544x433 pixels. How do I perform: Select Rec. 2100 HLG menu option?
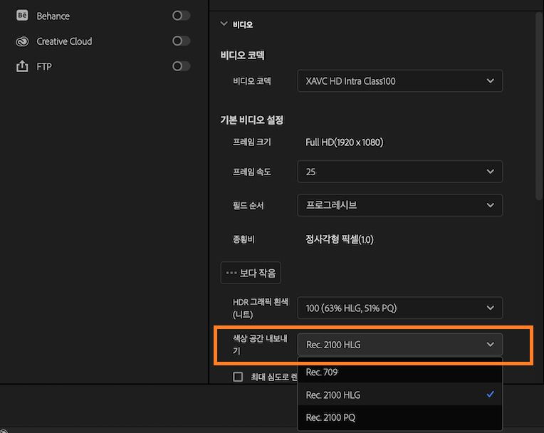(399, 395)
